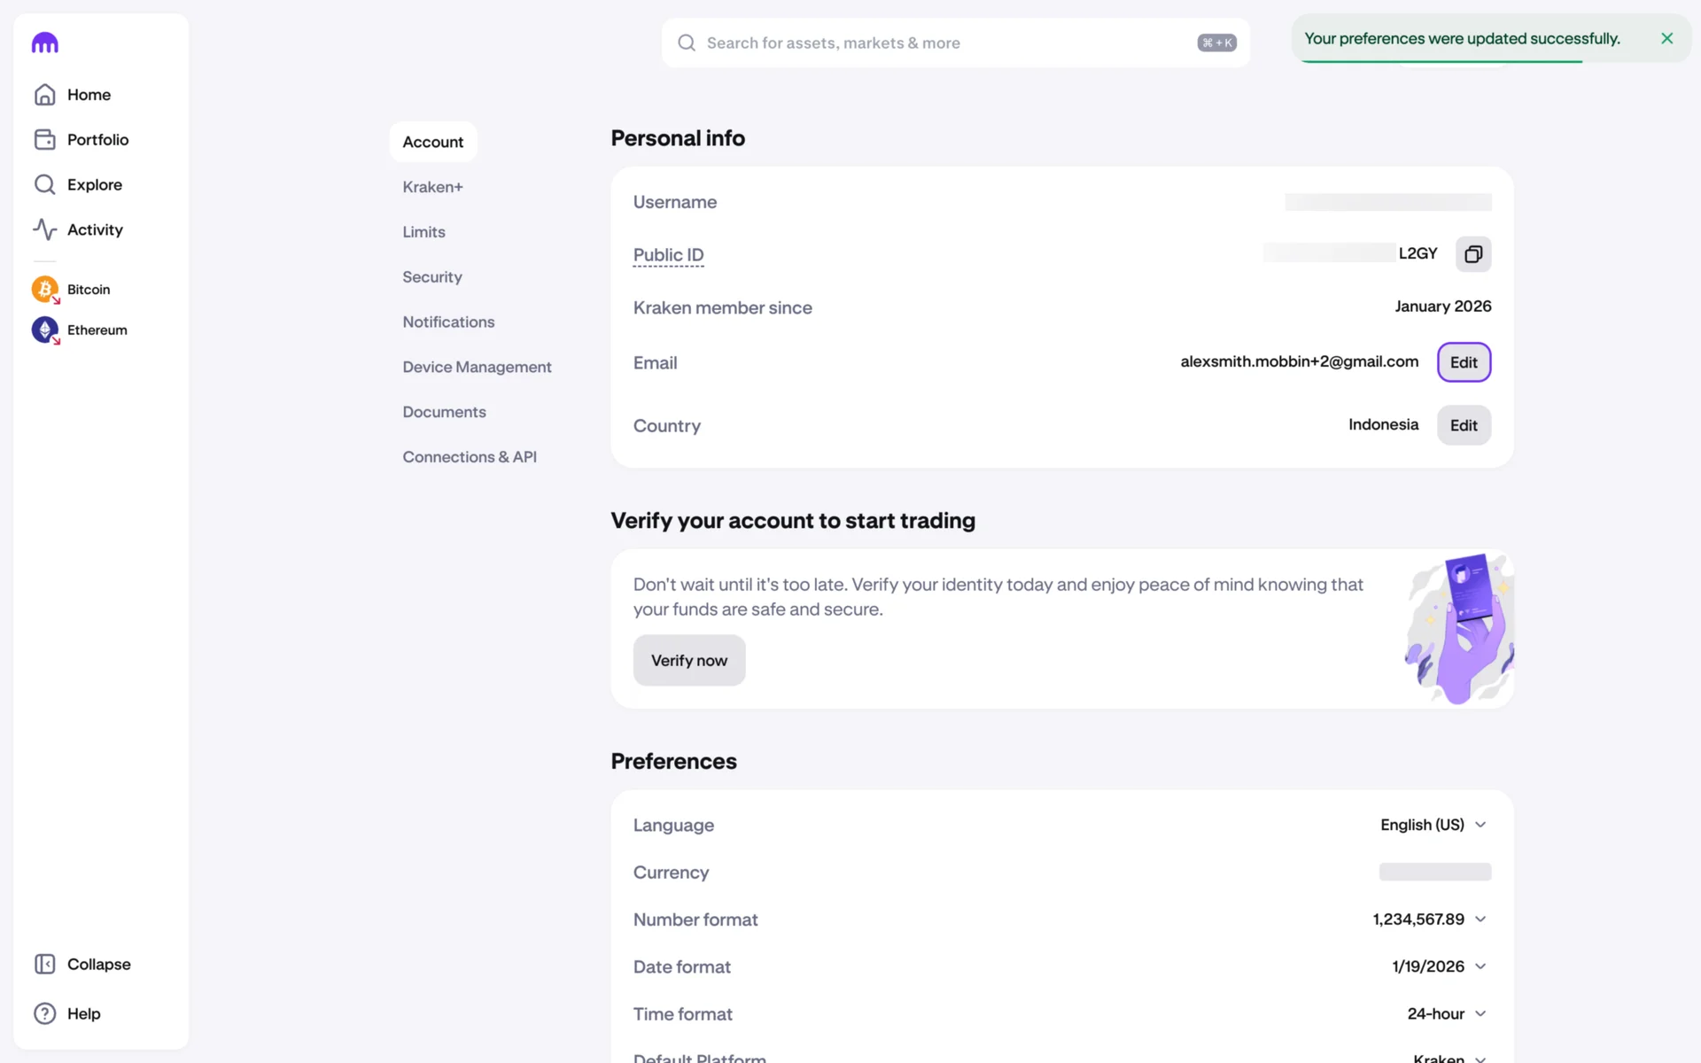Image resolution: width=1701 pixels, height=1063 pixels.
Task: Open the Time format dropdown
Action: pos(1446,1013)
